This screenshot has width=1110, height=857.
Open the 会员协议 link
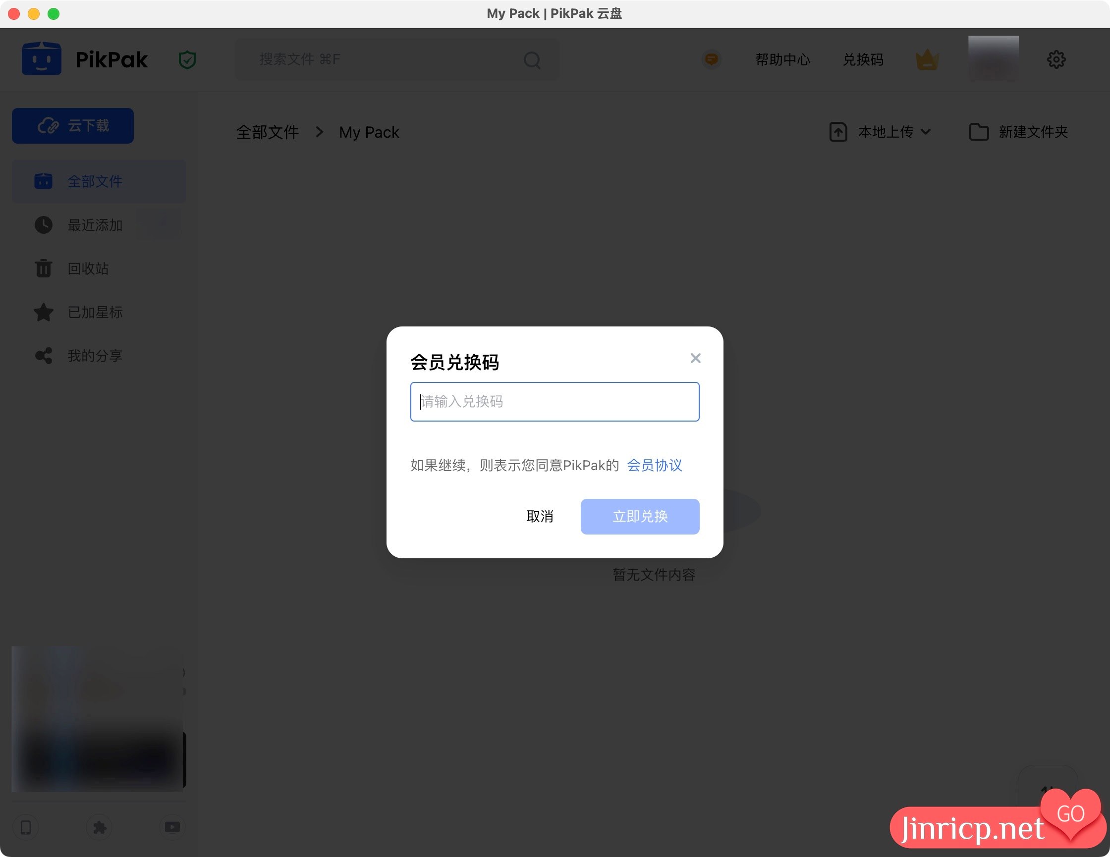click(x=654, y=465)
